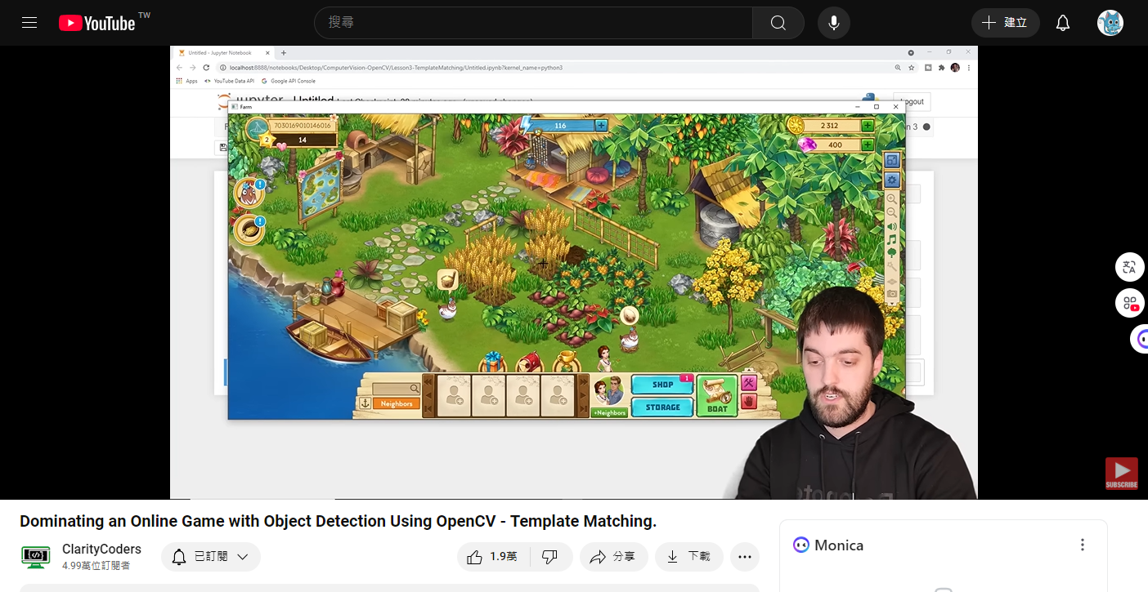Select the last empty neighbor slot
This screenshot has height=592, width=1148.
coord(558,396)
